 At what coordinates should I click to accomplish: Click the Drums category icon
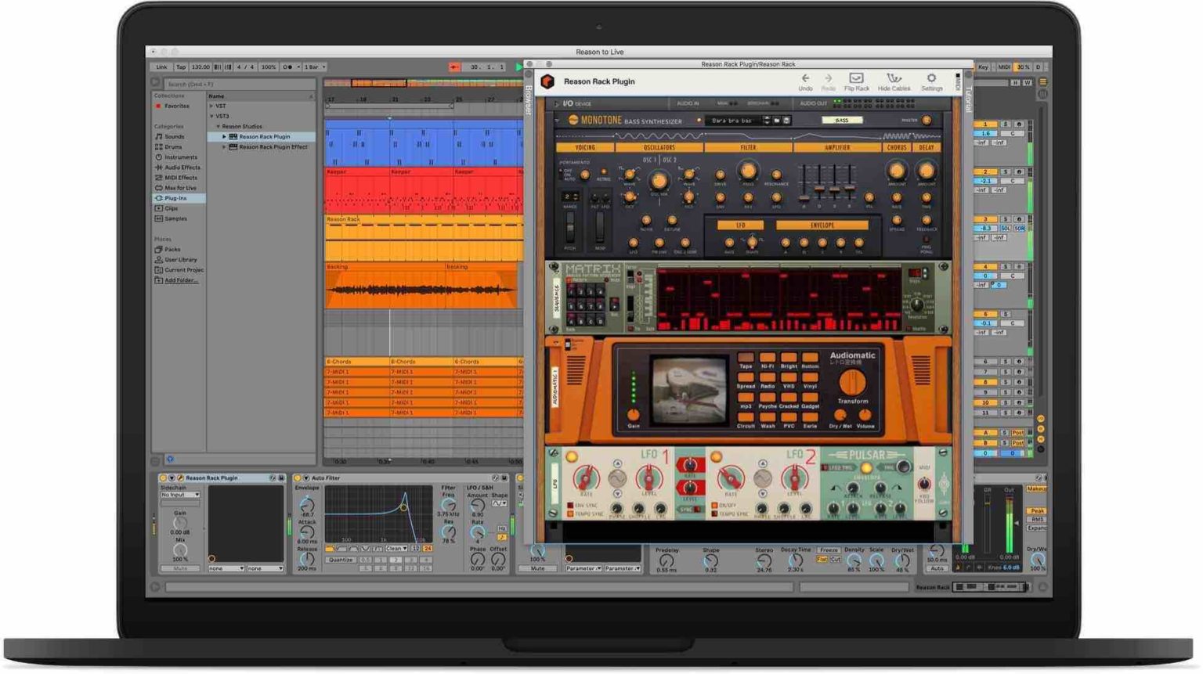pos(159,146)
